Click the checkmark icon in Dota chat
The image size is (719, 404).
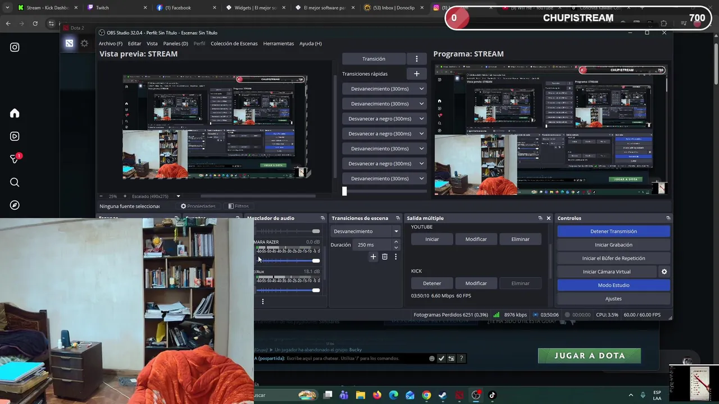pos(441,359)
